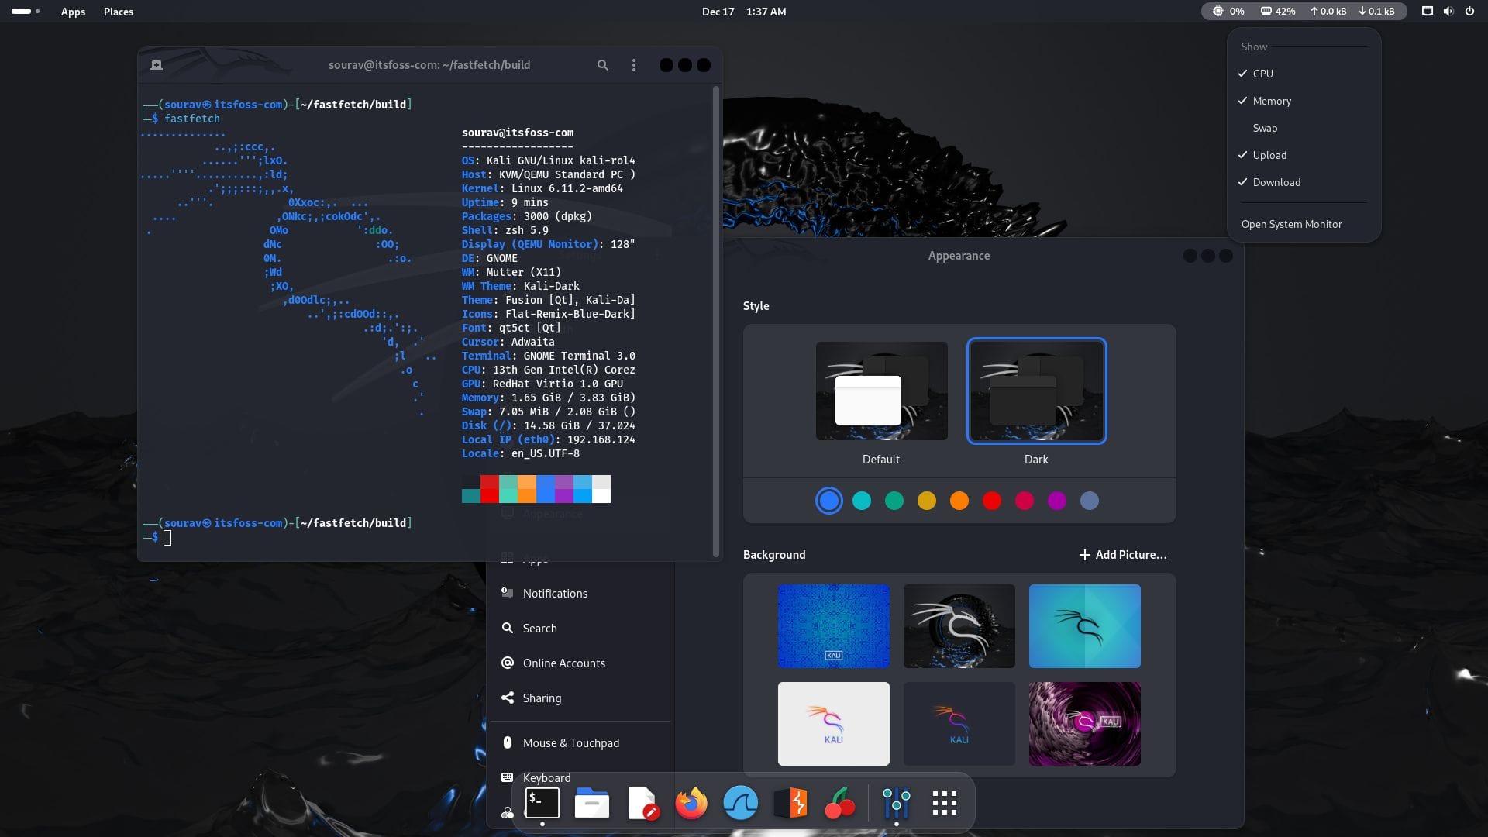This screenshot has height=837, width=1488.
Task: Open the terminal hamburger options menu
Action: 634,65
